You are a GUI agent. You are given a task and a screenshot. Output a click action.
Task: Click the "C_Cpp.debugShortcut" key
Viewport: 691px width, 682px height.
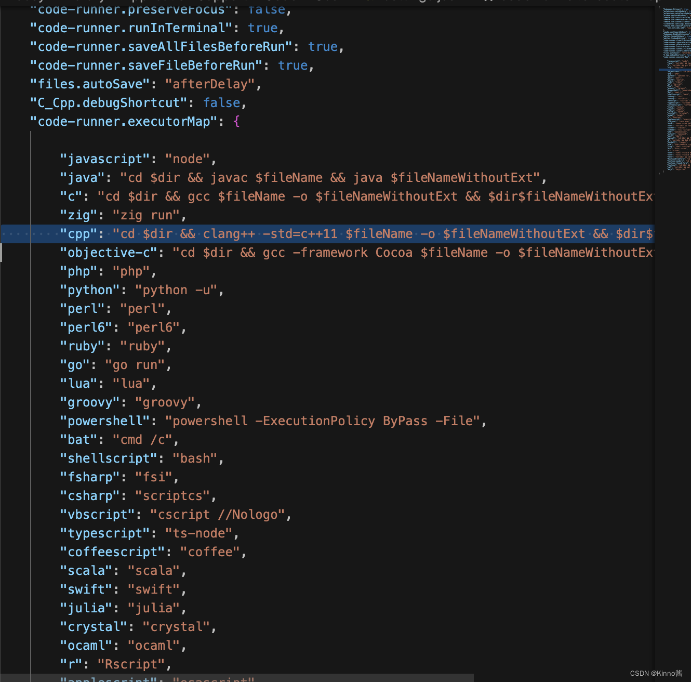click(109, 103)
